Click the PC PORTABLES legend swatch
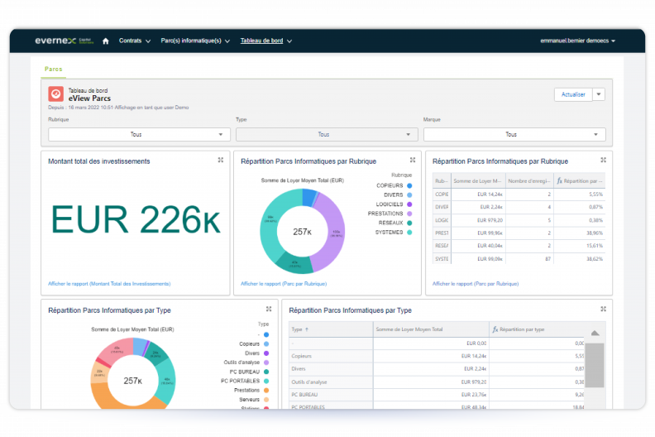The image size is (655, 437). 266,381
